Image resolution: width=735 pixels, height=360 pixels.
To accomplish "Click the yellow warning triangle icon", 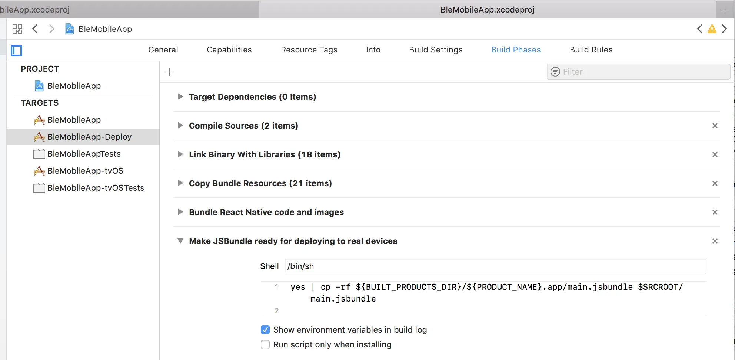I will point(712,29).
